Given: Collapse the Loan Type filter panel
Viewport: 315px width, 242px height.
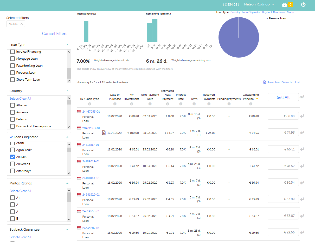Looking at the screenshot, I should pos(67,45).
